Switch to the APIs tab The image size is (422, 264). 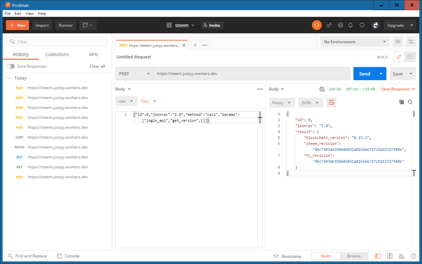[94, 54]
